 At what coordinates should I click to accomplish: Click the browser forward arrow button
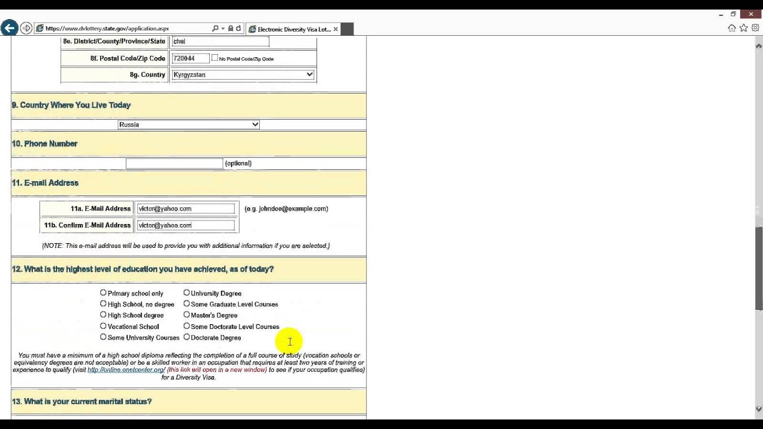(26, 28)
